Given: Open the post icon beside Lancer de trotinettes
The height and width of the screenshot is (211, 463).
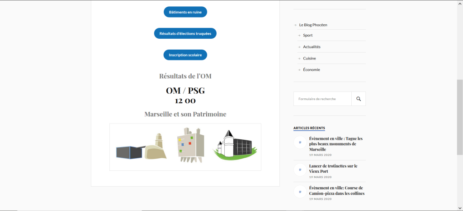Looking at the screenshot, I should click(300, 170).
